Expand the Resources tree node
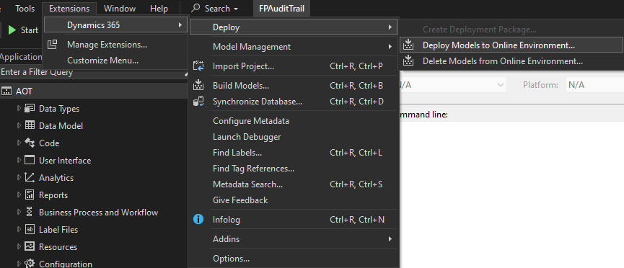This screenshot has height=268, width=624. (x=19, y=246)
